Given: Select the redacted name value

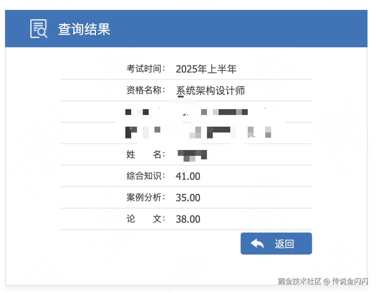Looking at the screenshot, I should [x=193, y=155].
